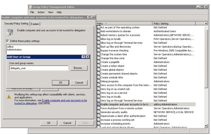The width and height of the screenshot is (211, 135).
Task: Click the policy icon beside Debug programs
Action: 98,81
